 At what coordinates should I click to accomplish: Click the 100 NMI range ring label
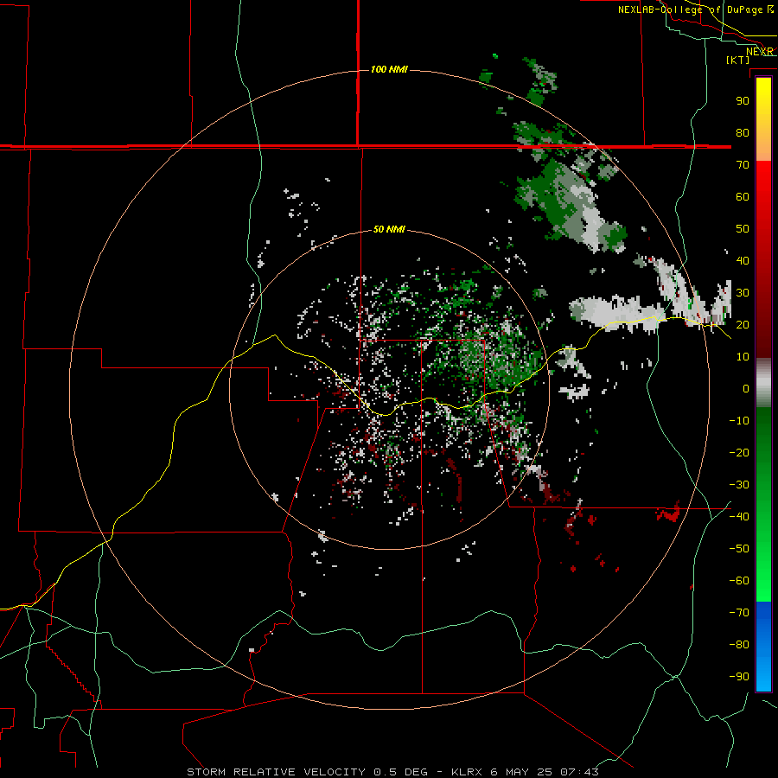pos(389,69)
